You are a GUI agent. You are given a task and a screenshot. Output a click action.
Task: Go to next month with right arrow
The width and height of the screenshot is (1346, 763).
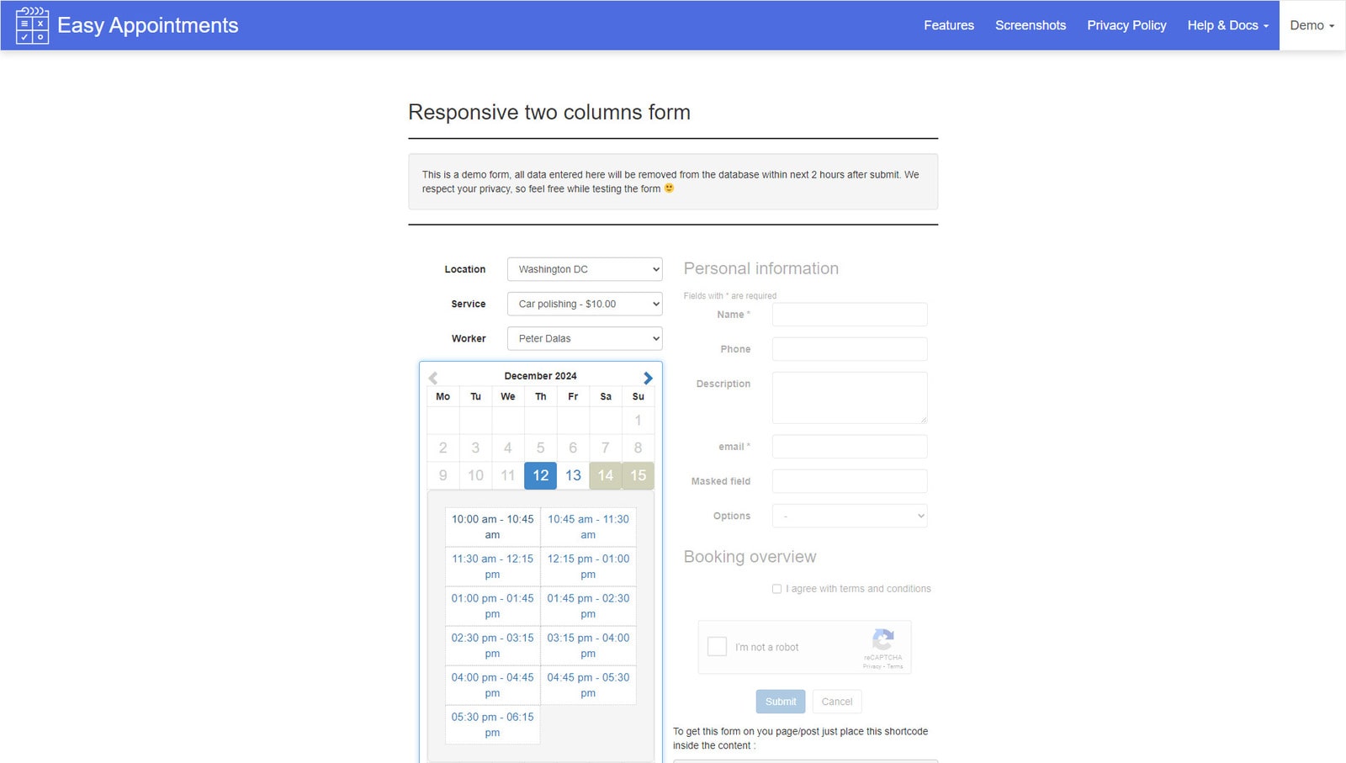648,378
